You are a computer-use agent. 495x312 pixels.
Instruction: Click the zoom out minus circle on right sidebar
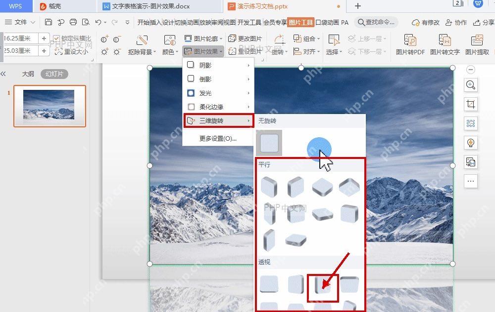coord(470,69)
